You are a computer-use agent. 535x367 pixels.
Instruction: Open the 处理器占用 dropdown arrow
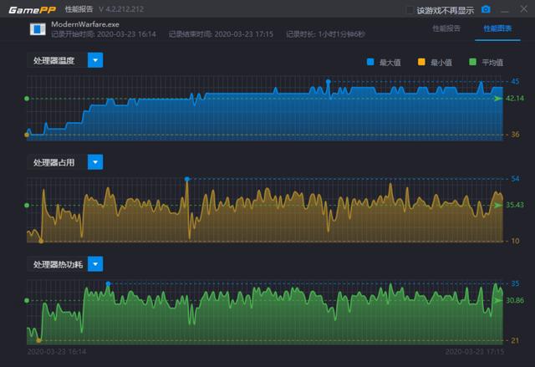tap(95, 162)
